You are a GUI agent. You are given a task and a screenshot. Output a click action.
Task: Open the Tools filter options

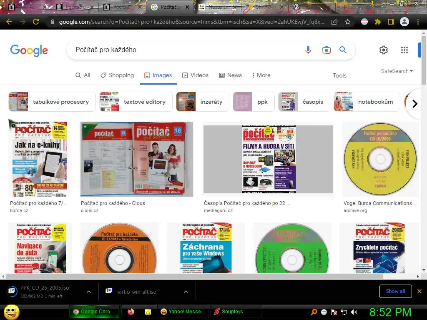(x=339, y=76)
